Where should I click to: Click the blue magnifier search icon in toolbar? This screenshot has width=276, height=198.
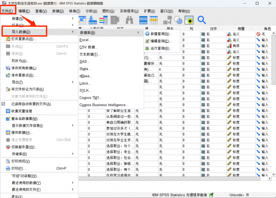pyautogui.click(x=202, y=19)
